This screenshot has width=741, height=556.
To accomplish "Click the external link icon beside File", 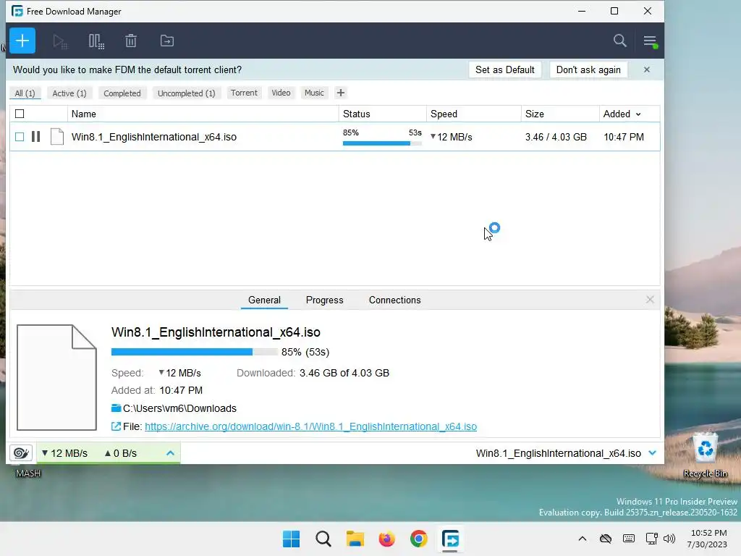I will click(116, 426).
